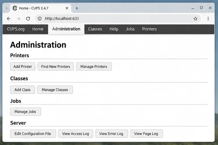Image resolution: width=218 pixels, height=145 pixels.
Task: Bookmark this page with the star icon
Action: [x=196, y=19]
